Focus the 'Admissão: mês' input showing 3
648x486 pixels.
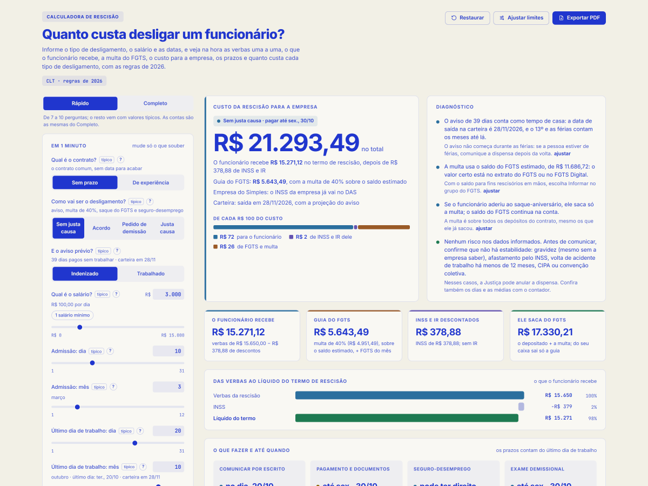[x=168, y=387]
